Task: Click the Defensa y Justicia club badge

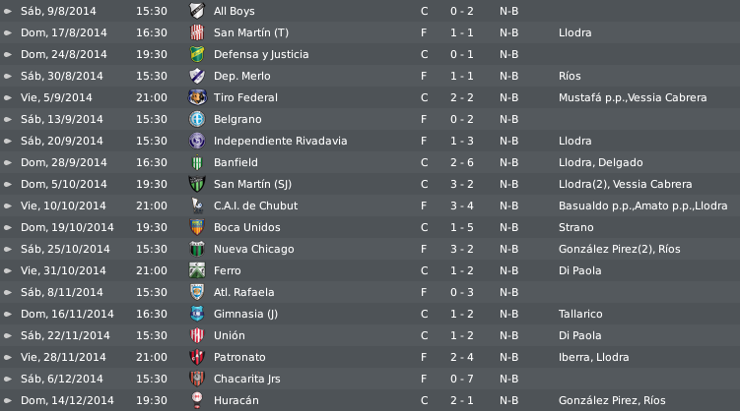Action: (x=197, y=54)
